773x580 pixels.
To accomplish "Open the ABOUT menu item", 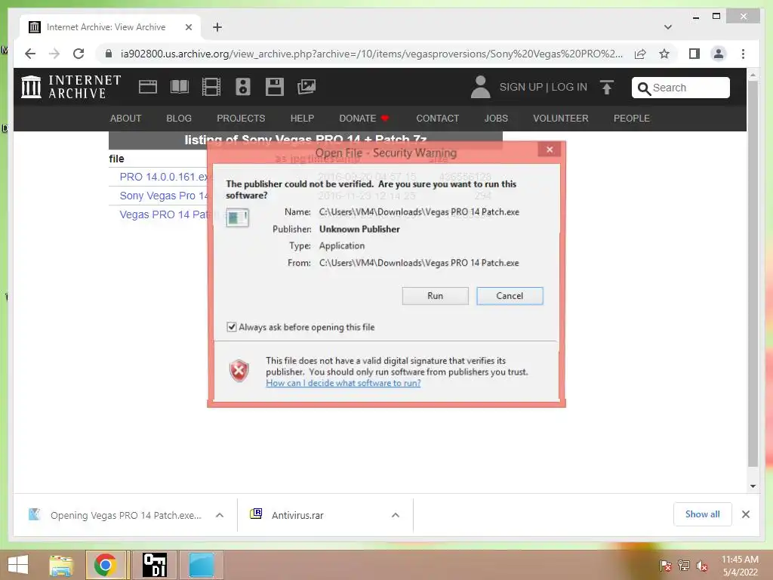I will pyautogui.click(x=126, y=119).
